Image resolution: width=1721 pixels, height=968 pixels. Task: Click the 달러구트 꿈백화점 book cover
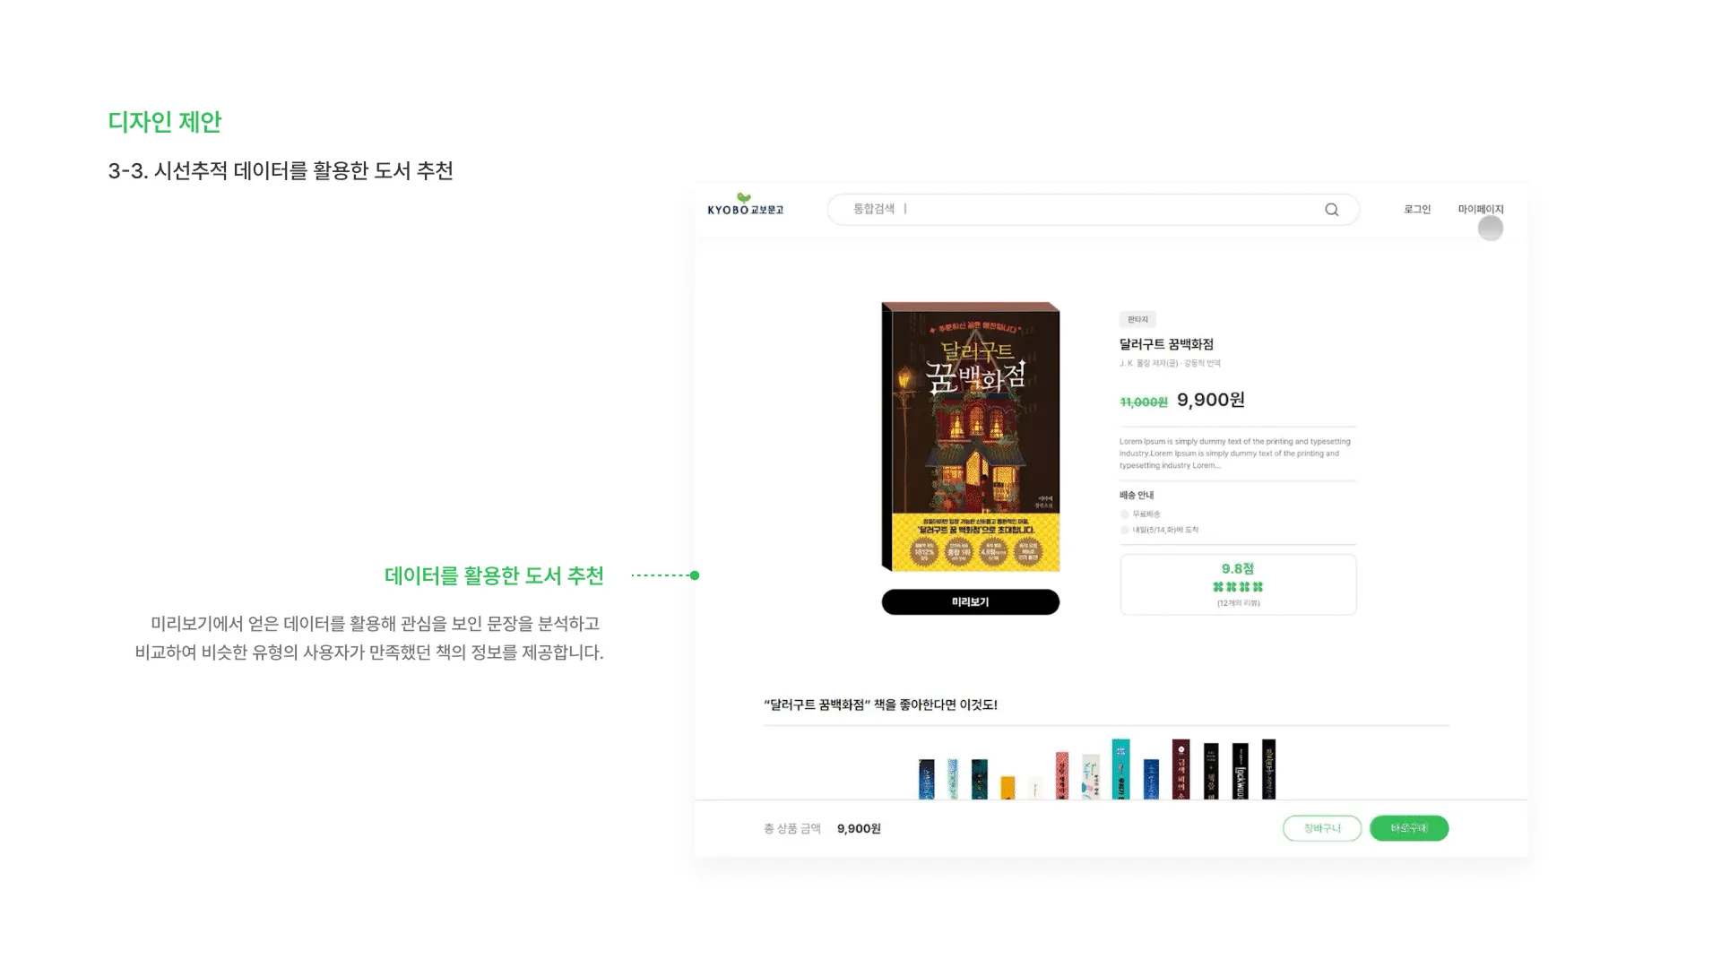[971, 436]
